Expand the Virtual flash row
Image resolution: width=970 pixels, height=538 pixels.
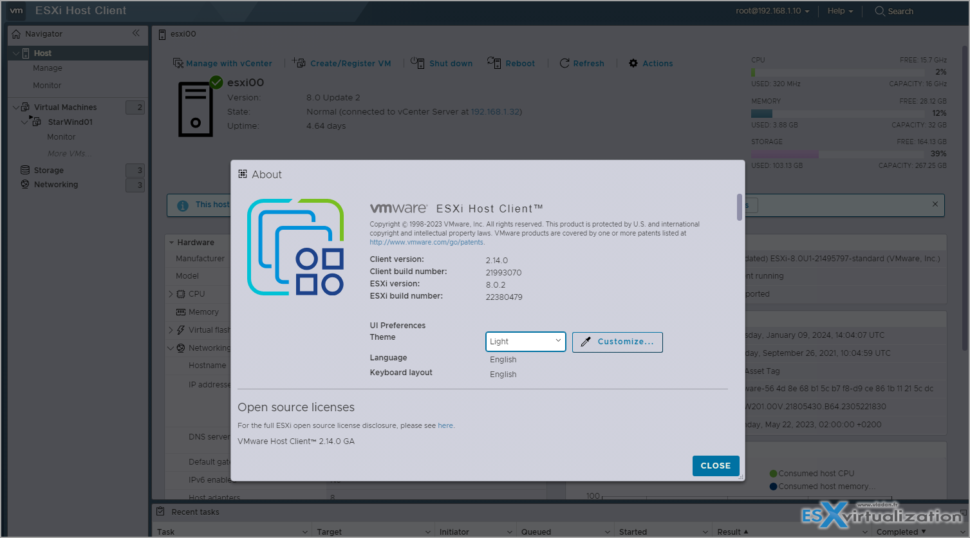(x=171, y=330)
